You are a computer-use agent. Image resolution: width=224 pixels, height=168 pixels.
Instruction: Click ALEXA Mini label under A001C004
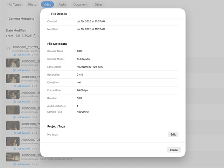click(x=23, y=102)
